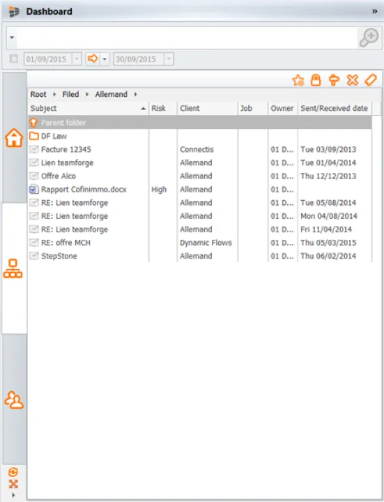The height and width of the screenshot is (502, 384).
Task: Click mail icon beside RE: offre MCH
Action: tap(34, 243)
